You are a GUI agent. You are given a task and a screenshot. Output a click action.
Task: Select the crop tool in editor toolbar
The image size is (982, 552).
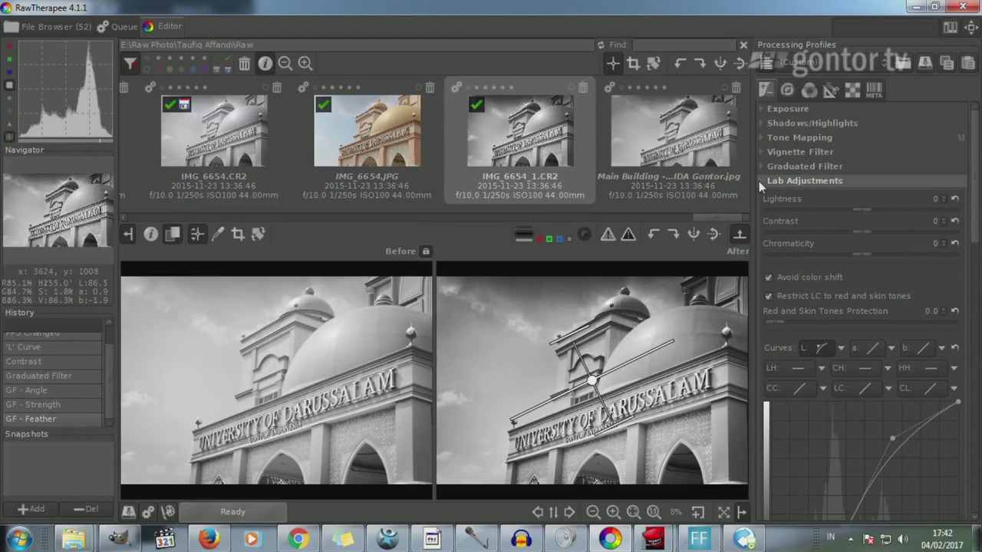click(238, 234)
